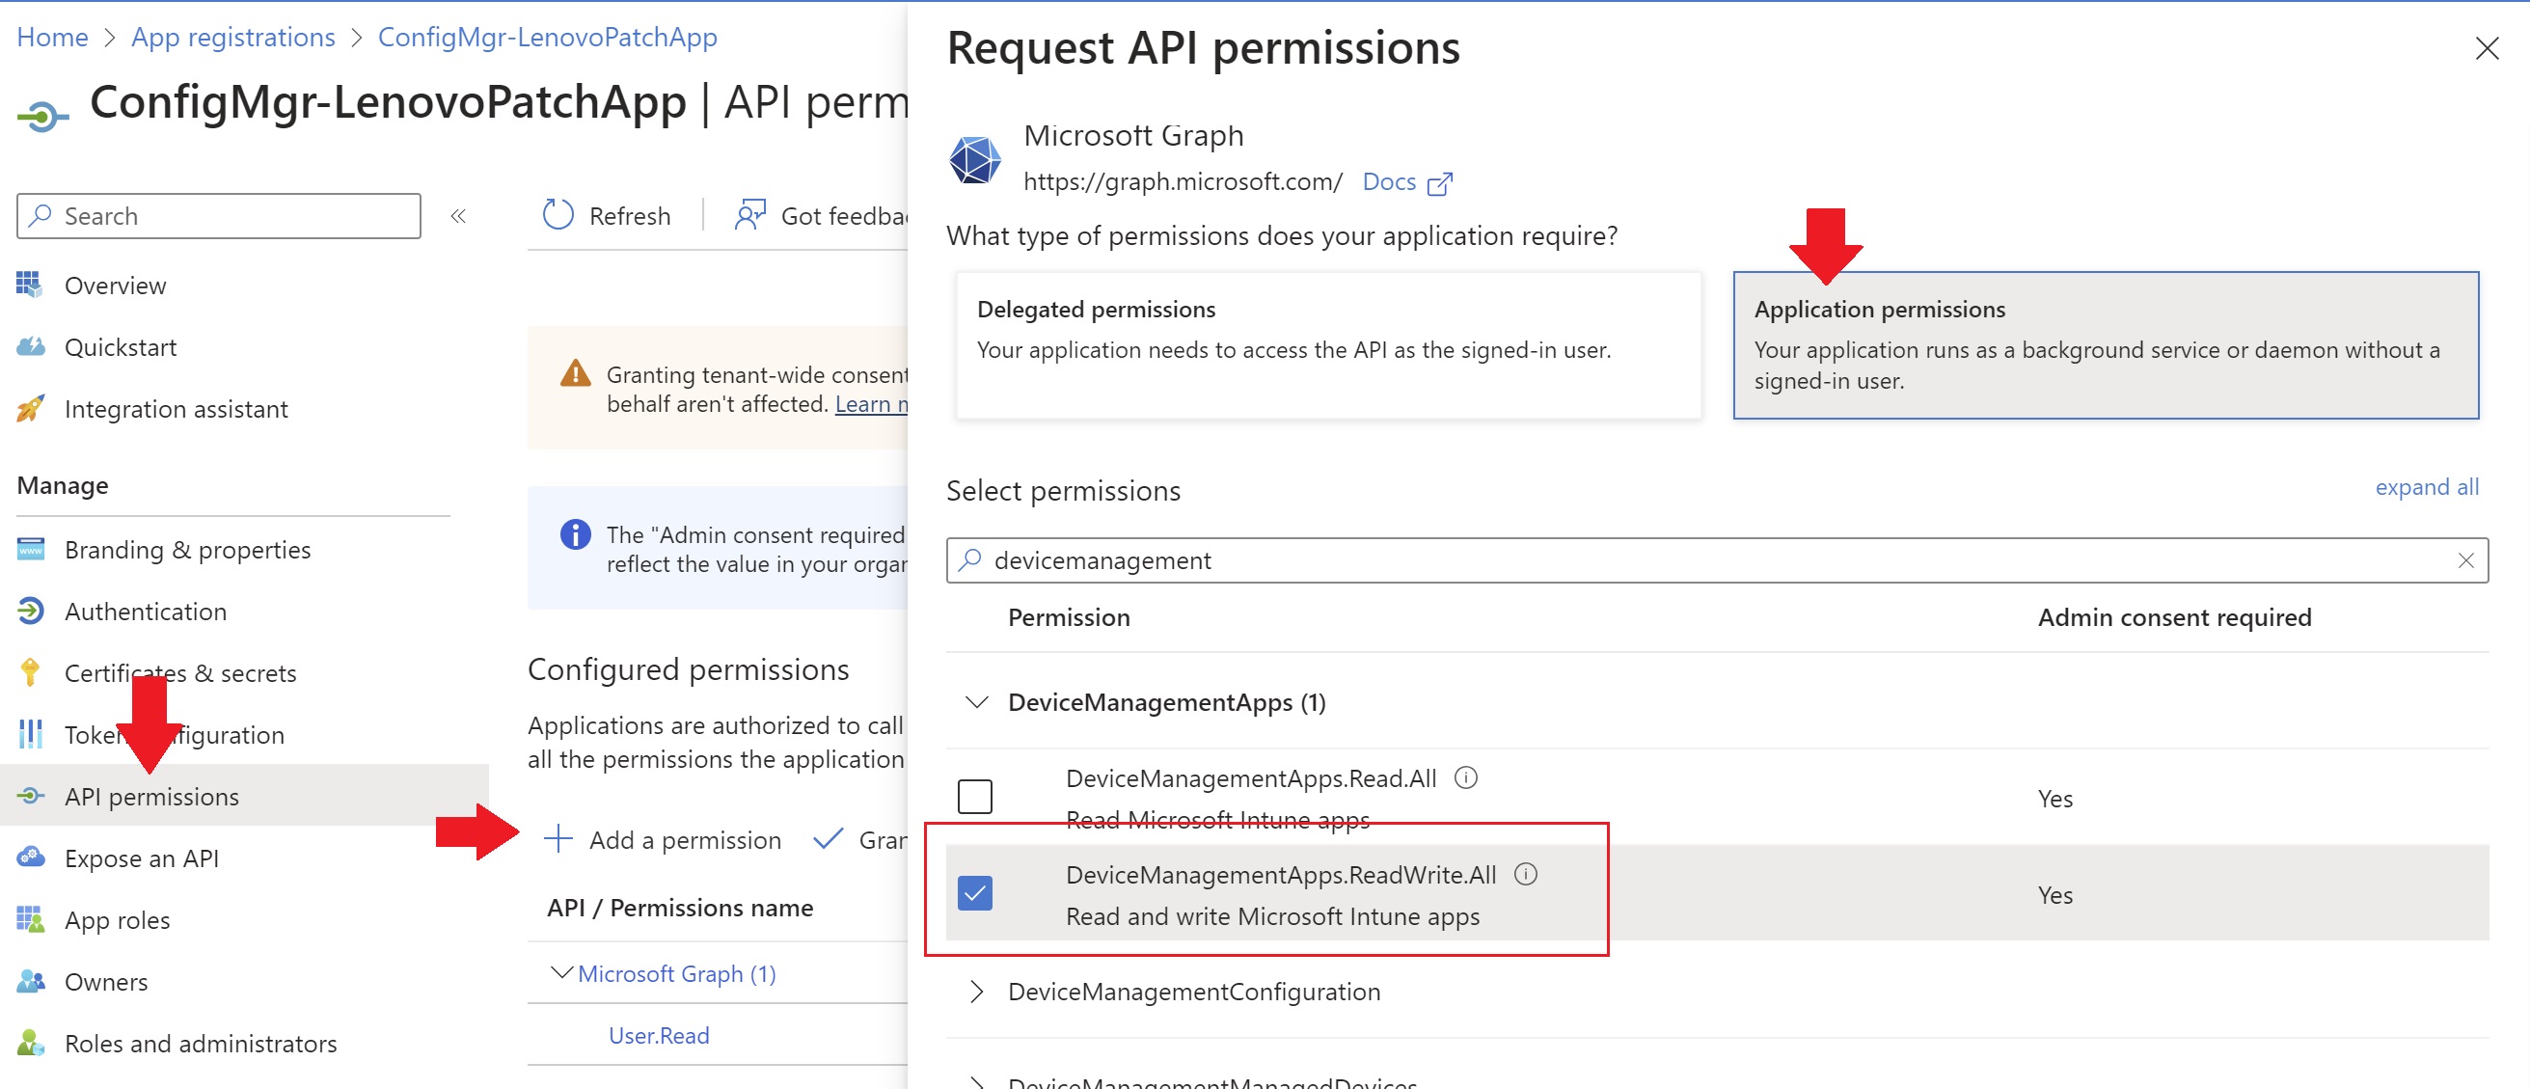Screen dimensions: 2530x1089
Task: Open the Docs link for Microsoft Graph
Action: coord(1389,182)
